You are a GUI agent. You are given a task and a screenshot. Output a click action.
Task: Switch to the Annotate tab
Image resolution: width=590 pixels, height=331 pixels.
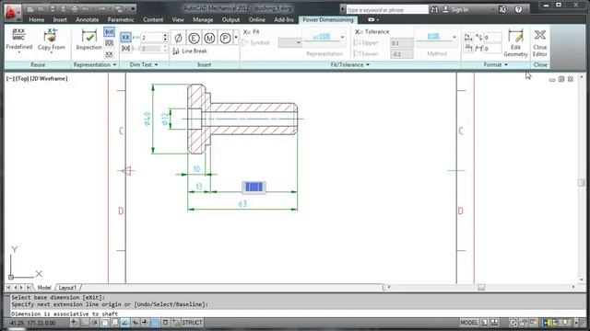coord(88,19)
